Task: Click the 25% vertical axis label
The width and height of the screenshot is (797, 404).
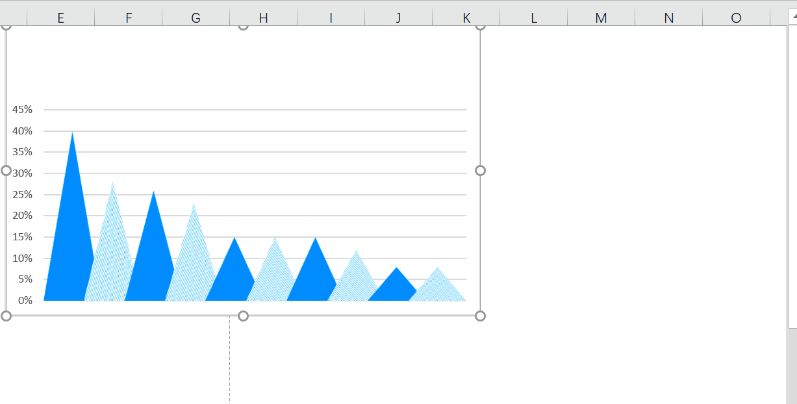Action: point(22,194)
